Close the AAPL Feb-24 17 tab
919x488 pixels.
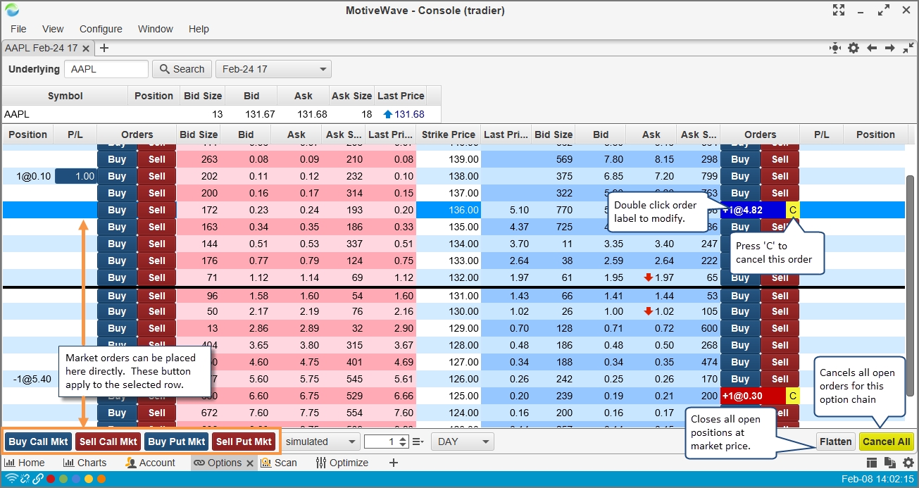86,49
